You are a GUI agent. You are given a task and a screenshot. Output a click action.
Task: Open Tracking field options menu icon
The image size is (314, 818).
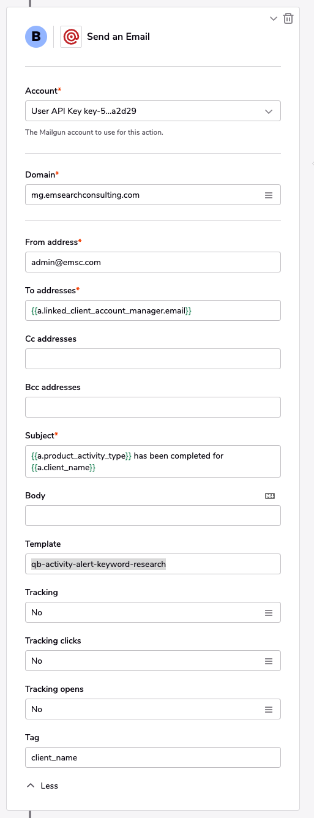point(268,612)
